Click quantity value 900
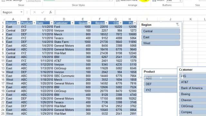 [83, 53]
